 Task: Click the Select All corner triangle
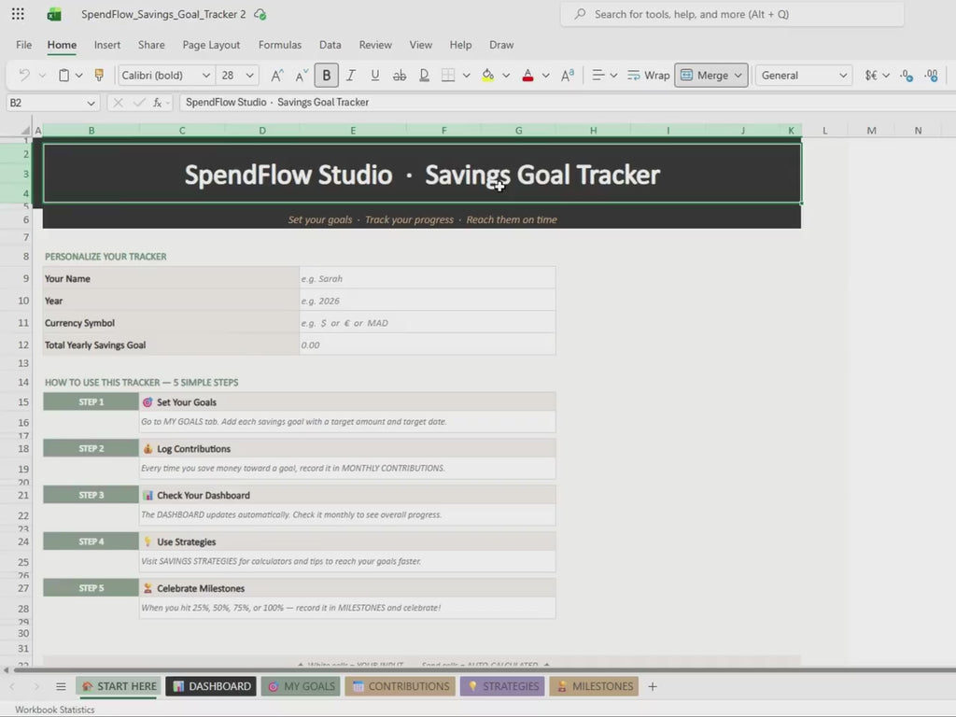point(25,130)
